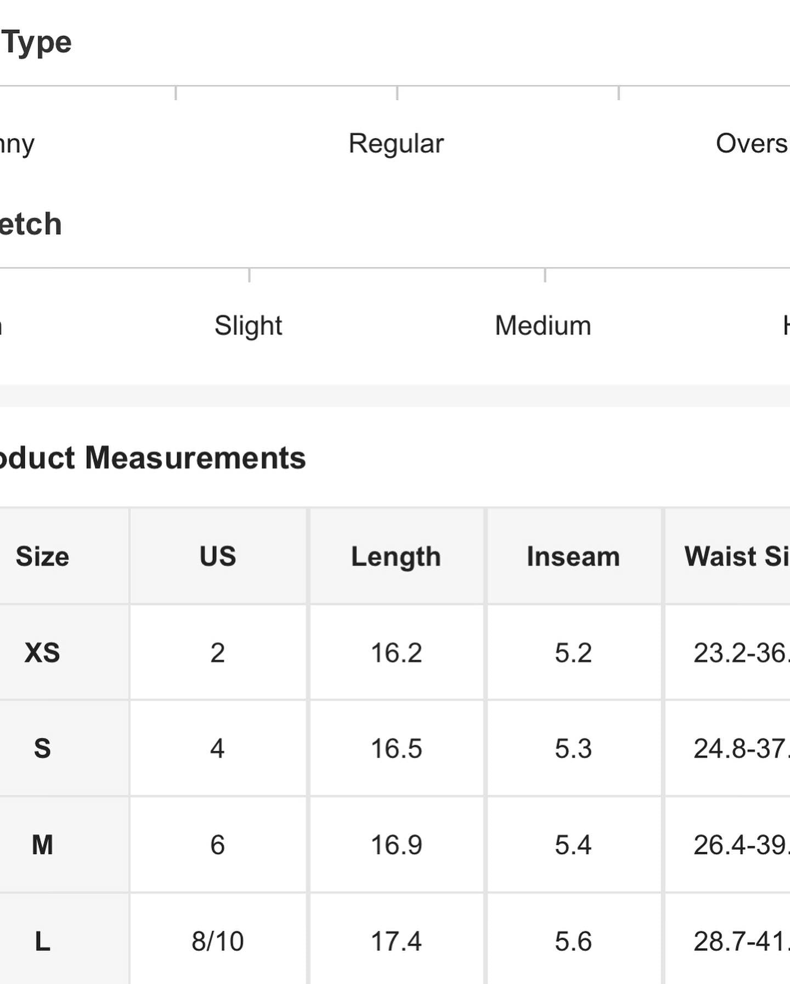Click the Medium stretch label
This screenshot has width=790, height=984.
(543, 326)
